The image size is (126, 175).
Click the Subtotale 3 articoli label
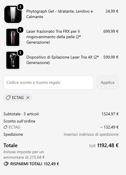pyautogui.click(x=21, y=114)
